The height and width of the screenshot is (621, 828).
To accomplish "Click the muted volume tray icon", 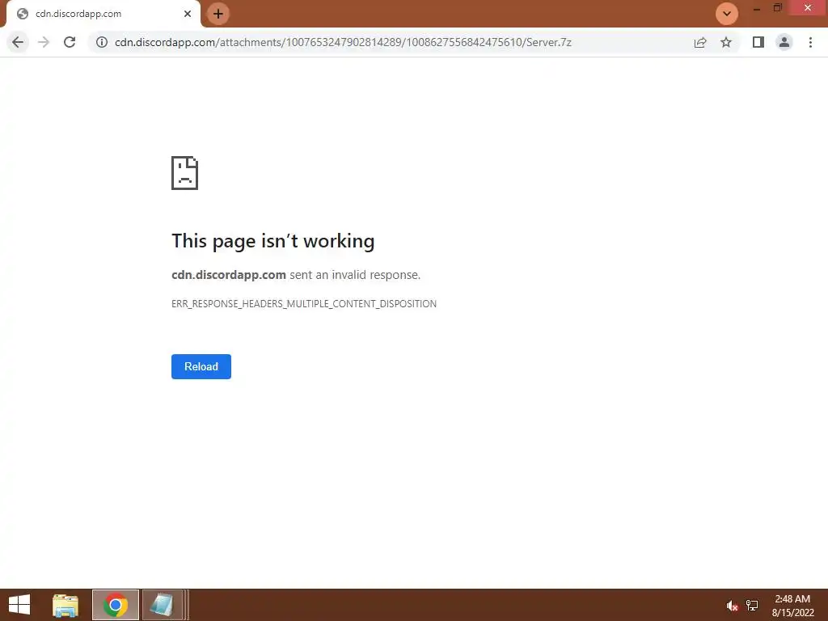I will pyautogui.click(x=731, y=606).
